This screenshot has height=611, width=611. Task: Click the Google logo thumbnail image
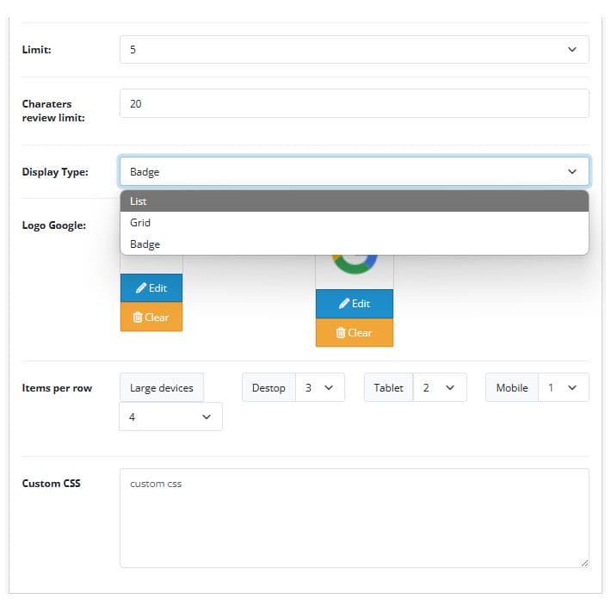355,264
